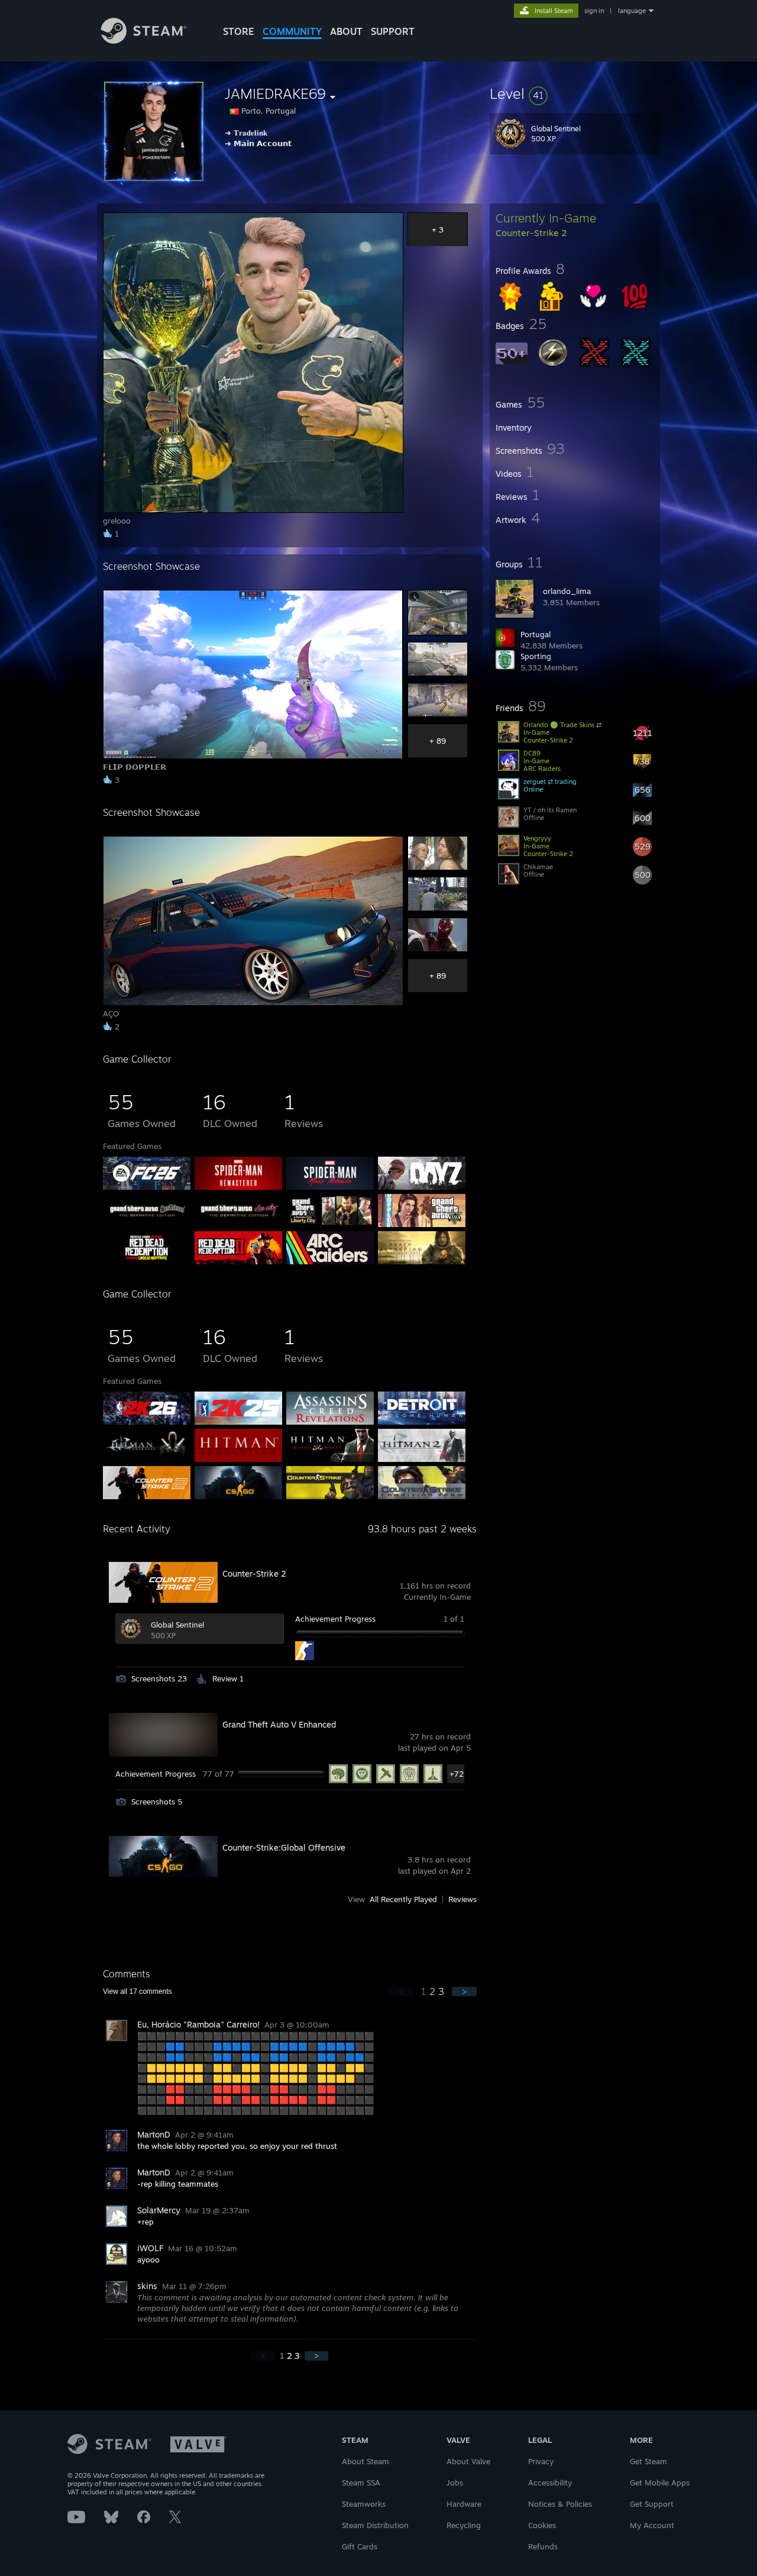The height and width of the screenshot is (2576, 757).
Task: Open the X social icon in footer
Action: coord(175,2517)
